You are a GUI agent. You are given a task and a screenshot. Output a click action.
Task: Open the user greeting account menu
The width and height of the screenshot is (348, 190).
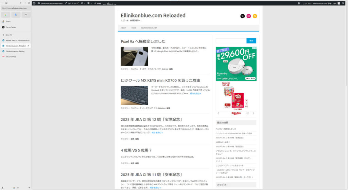(x=321, y=3)
